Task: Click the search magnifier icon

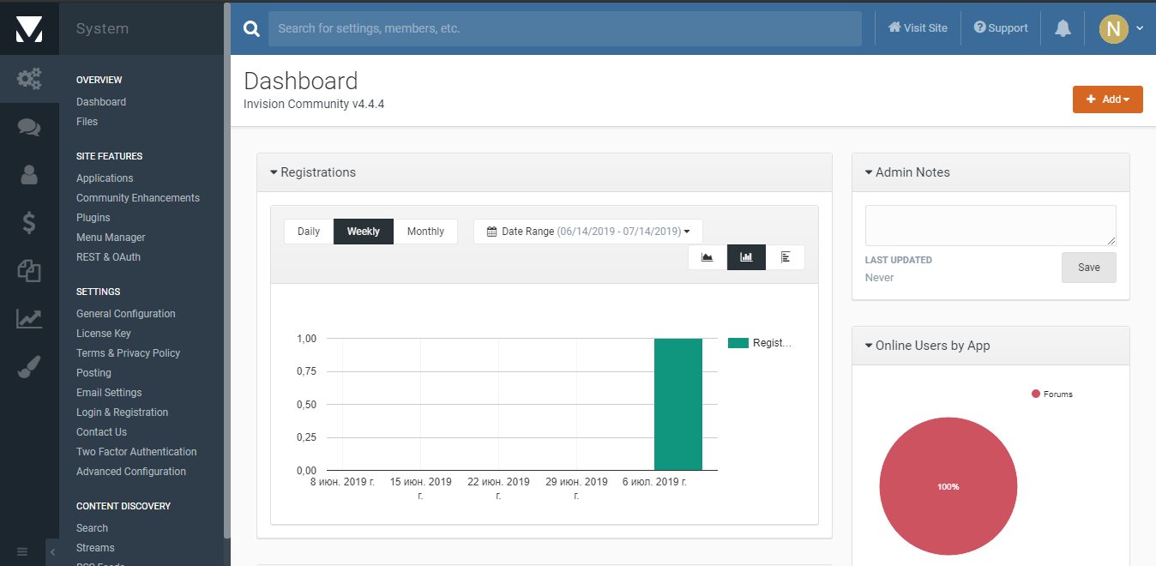Action: (251, 28)
